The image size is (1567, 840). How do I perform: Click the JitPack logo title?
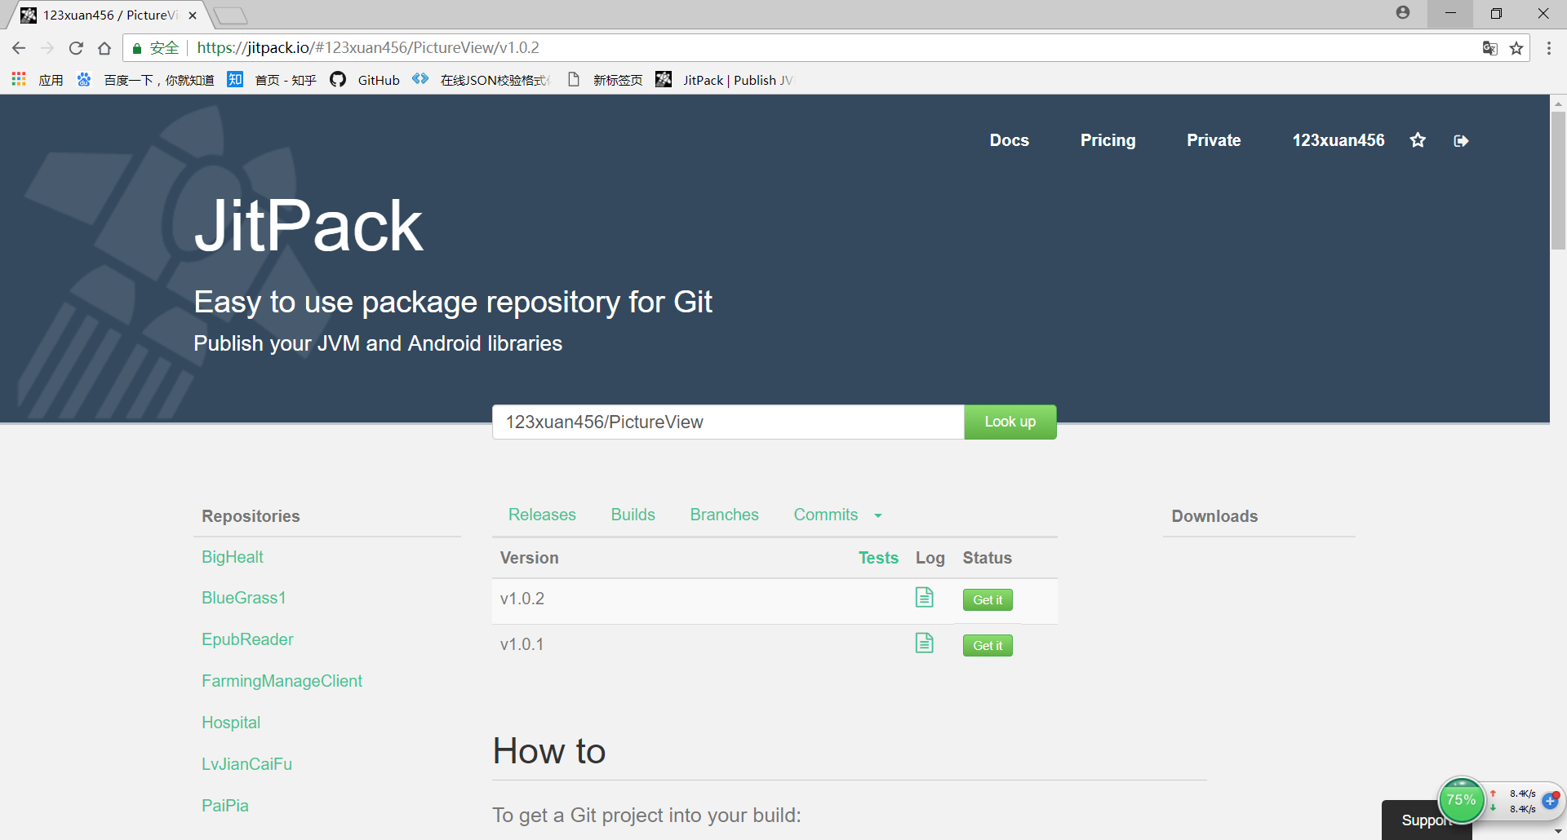click(x=309, y=225)
